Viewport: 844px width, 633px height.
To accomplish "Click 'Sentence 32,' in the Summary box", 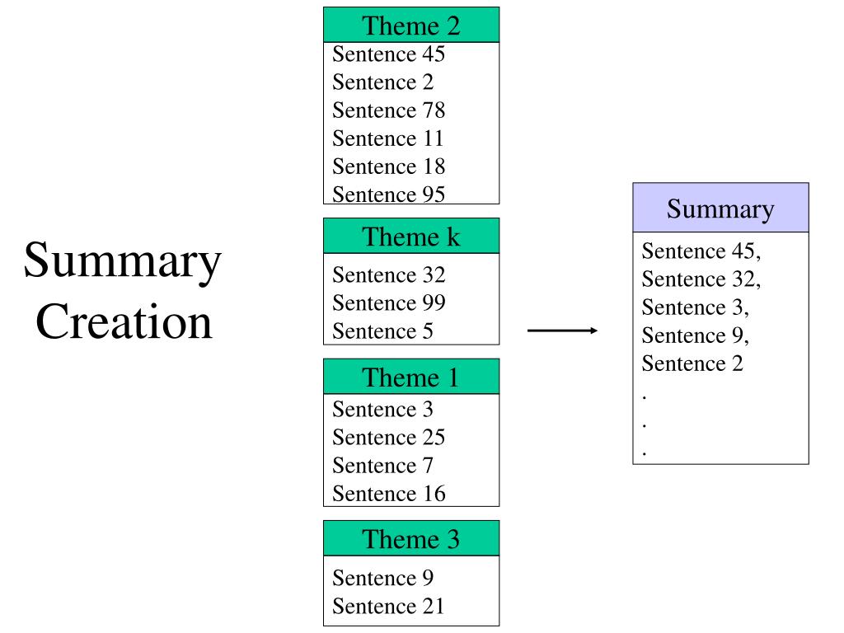I will click(701, 279).
